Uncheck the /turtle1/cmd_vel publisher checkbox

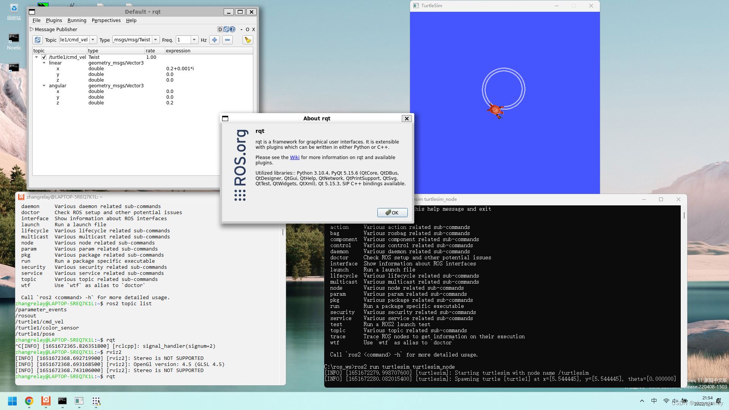pos(44,57)
